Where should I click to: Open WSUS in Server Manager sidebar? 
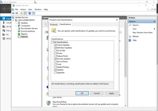tap(7, 38)
